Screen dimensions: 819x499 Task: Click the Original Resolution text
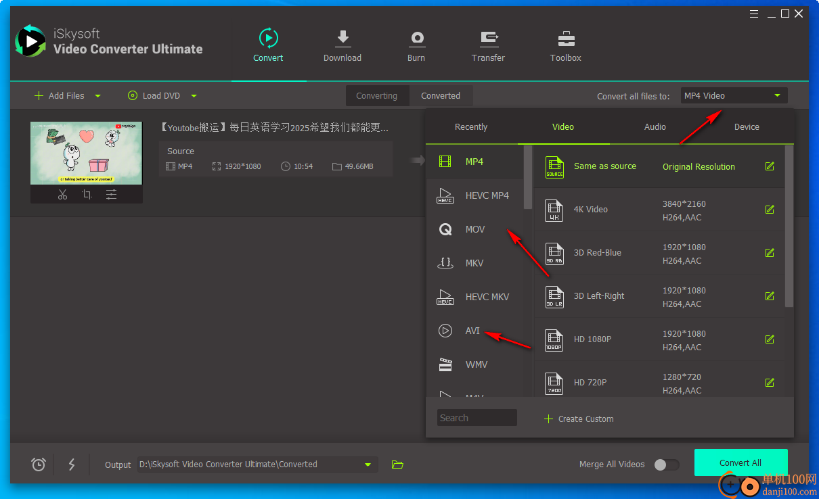(x=699, y=166)
